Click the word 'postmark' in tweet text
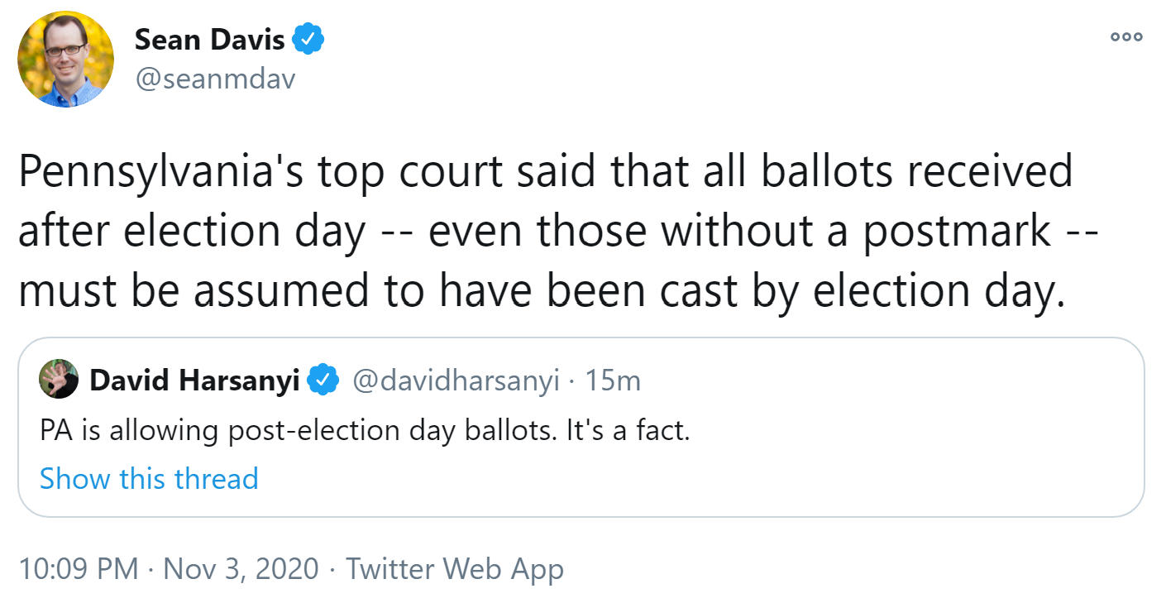The height and width of the screenshot is (603, 1166). click(958, 232)
